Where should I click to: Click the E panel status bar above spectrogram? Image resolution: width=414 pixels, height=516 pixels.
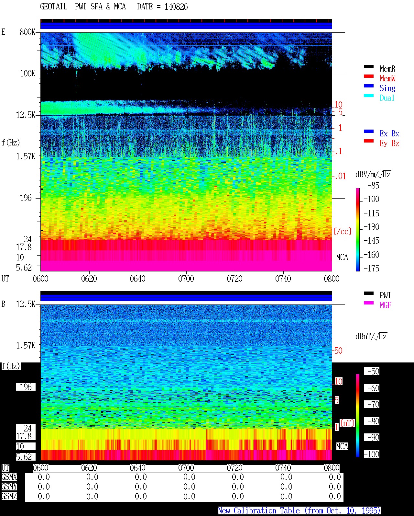[186, 24]
